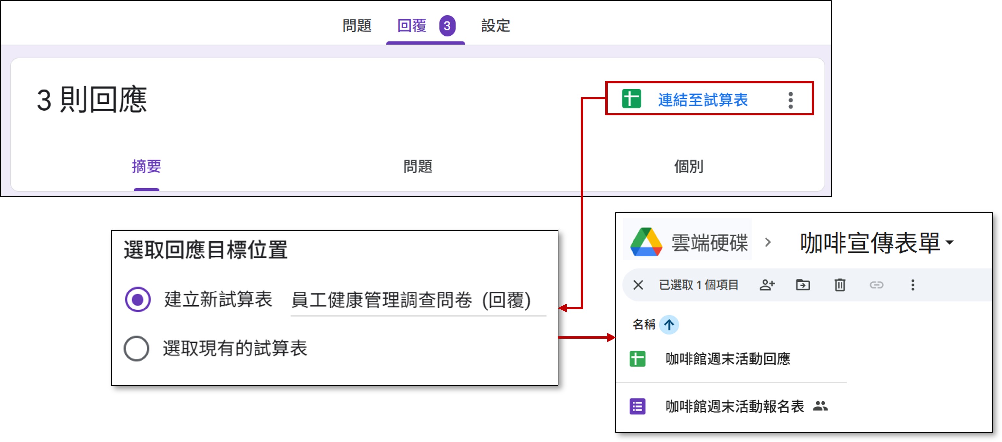Click the 雲端硬碟 breadcrumb
The height and width of the screenshot is (442, 1002).
[x=709, y=243]
